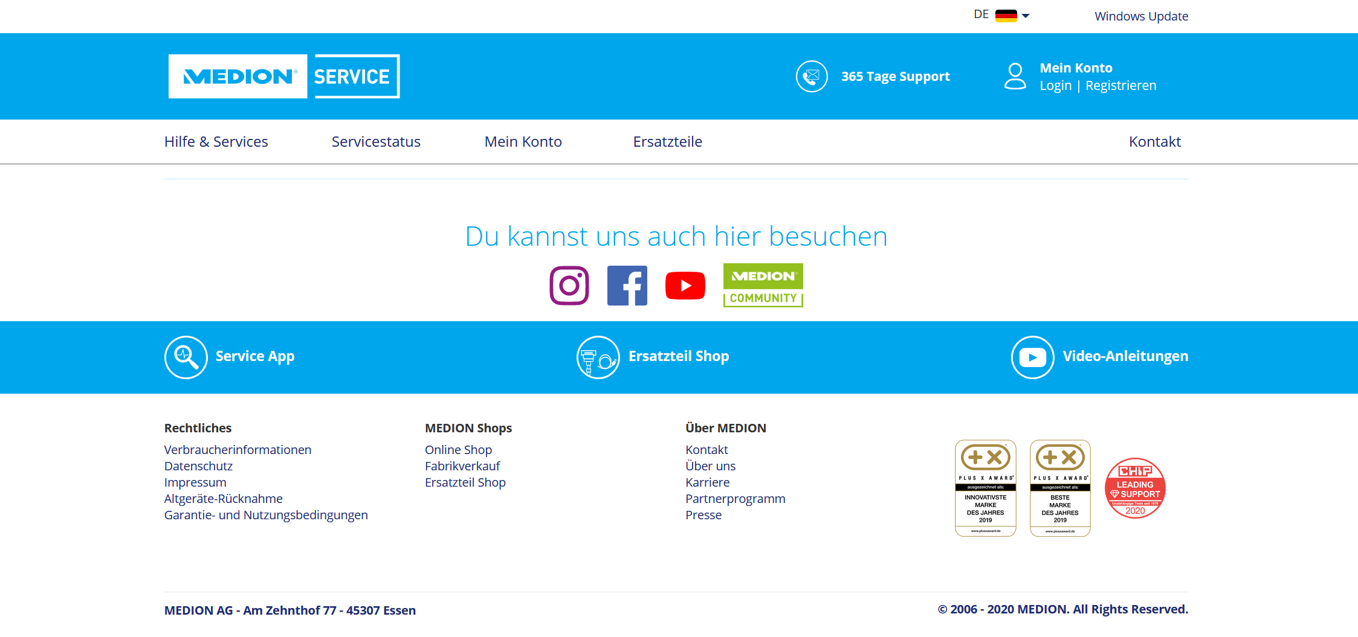1358x637 pixels.
Task: Open the Ersatzteile menu item
Action: click(667, 141)
